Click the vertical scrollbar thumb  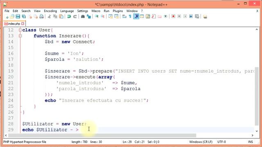[x=257, y=96]
